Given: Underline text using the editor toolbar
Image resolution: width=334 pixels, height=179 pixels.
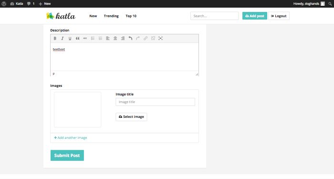Looking at the screenshot, I should (x=70, y=38).
